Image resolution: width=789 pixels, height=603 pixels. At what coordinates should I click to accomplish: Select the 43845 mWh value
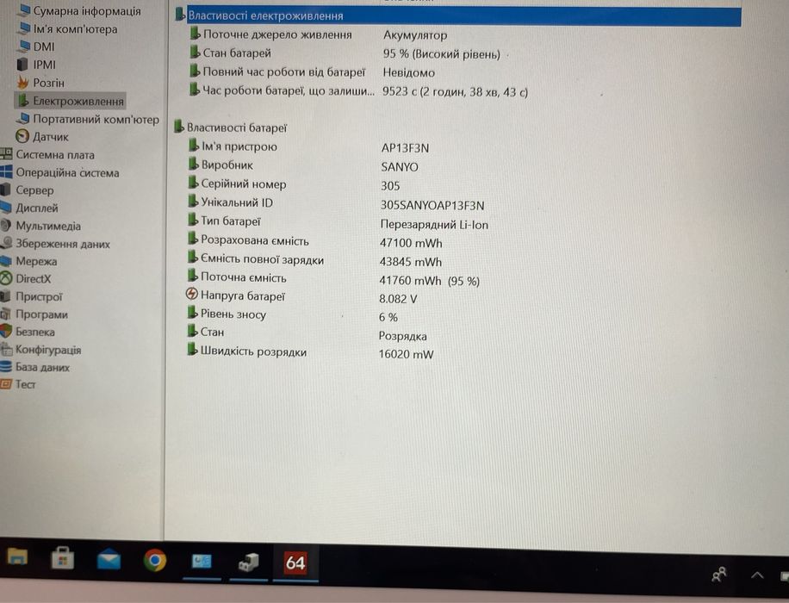[x=411, y=262]
